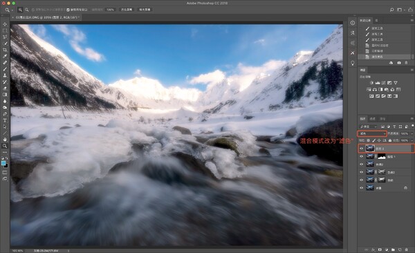Select the Horizontal Type tool
Image resolution: width=415 pixels, height=253 pixels.
tap(5, 120)
